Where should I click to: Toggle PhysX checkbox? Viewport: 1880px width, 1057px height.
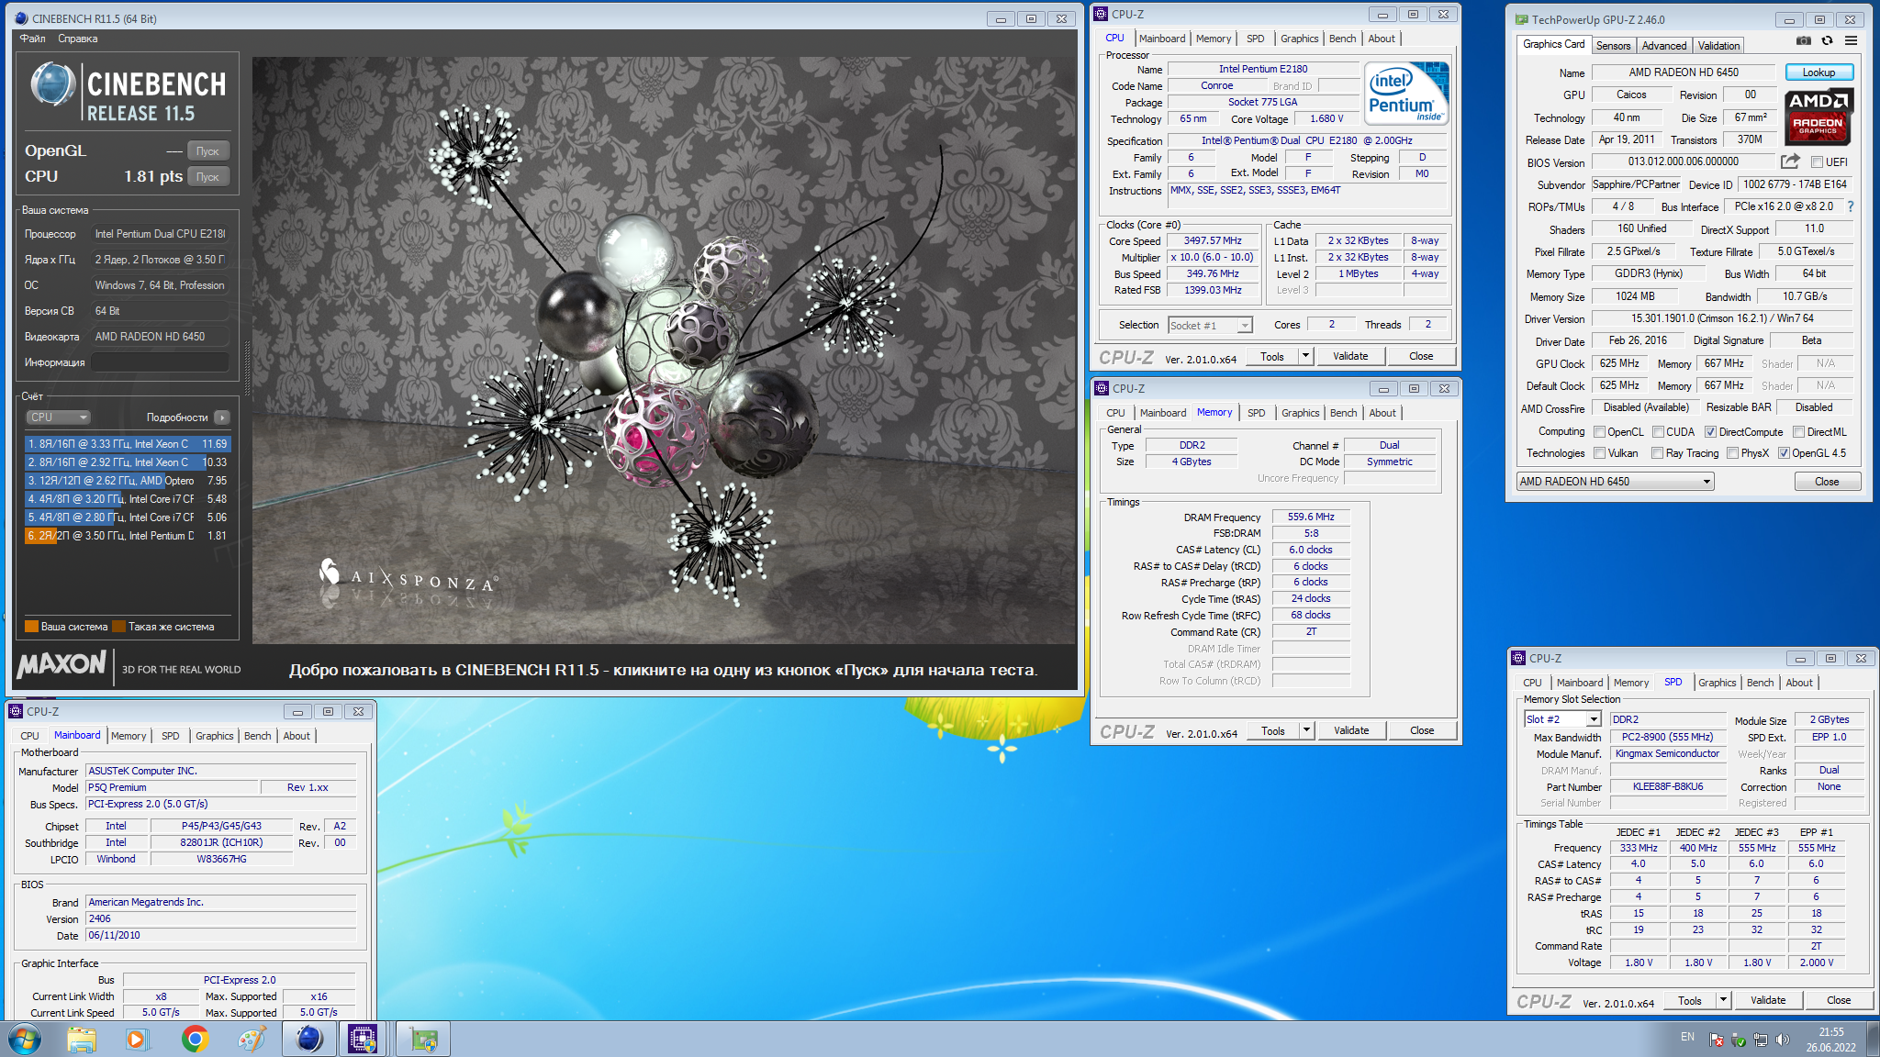click(1732, 453)
